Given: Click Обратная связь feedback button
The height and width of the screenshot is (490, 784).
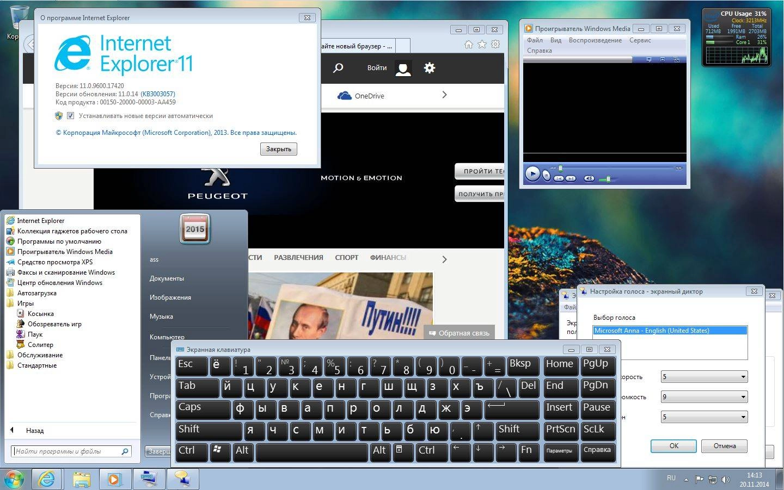Looking at the screenshot, I should pyautogui.click(x=460, y=333).
